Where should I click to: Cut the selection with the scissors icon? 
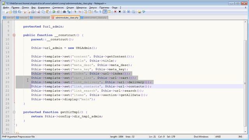point(39,12)
